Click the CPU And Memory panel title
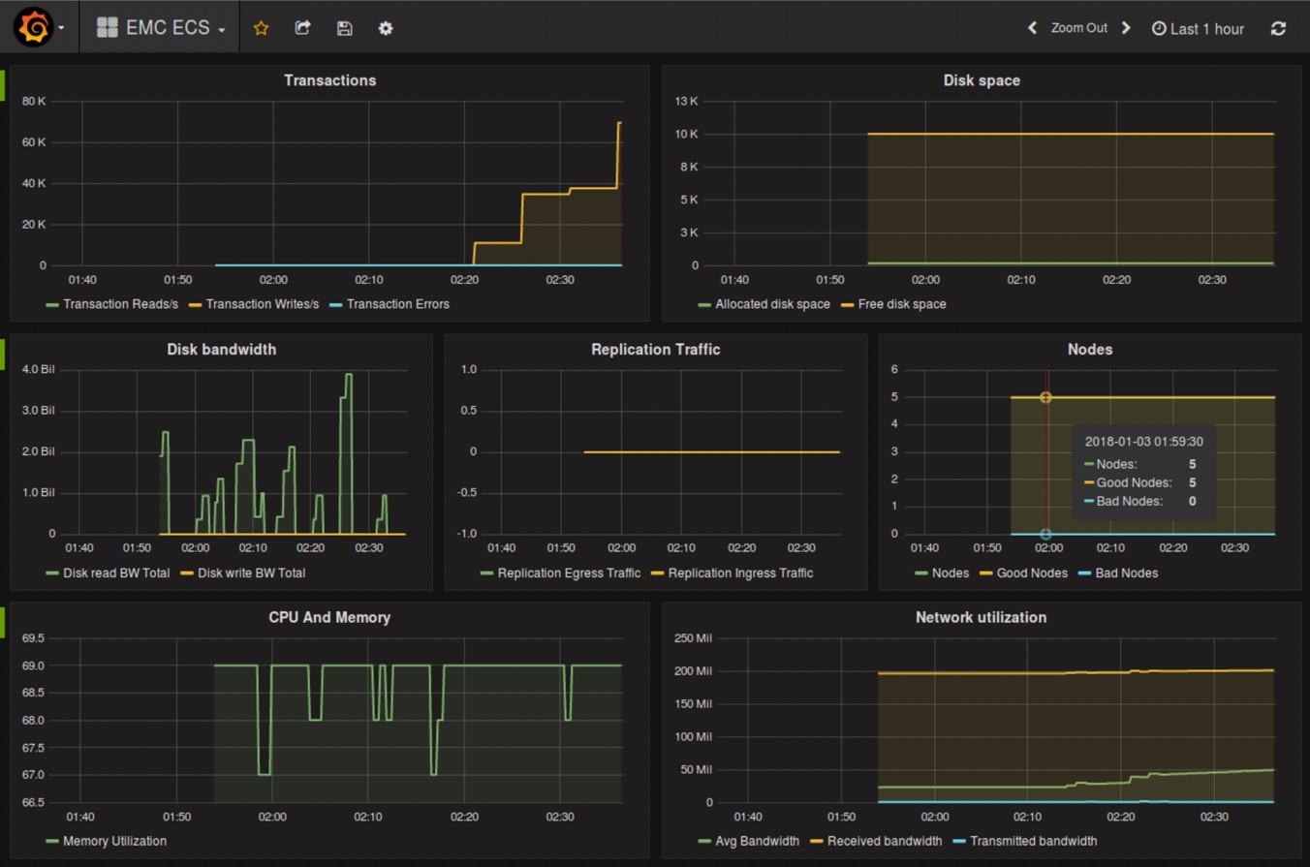This screenshot has height=867, width=1310. (329, 617)
